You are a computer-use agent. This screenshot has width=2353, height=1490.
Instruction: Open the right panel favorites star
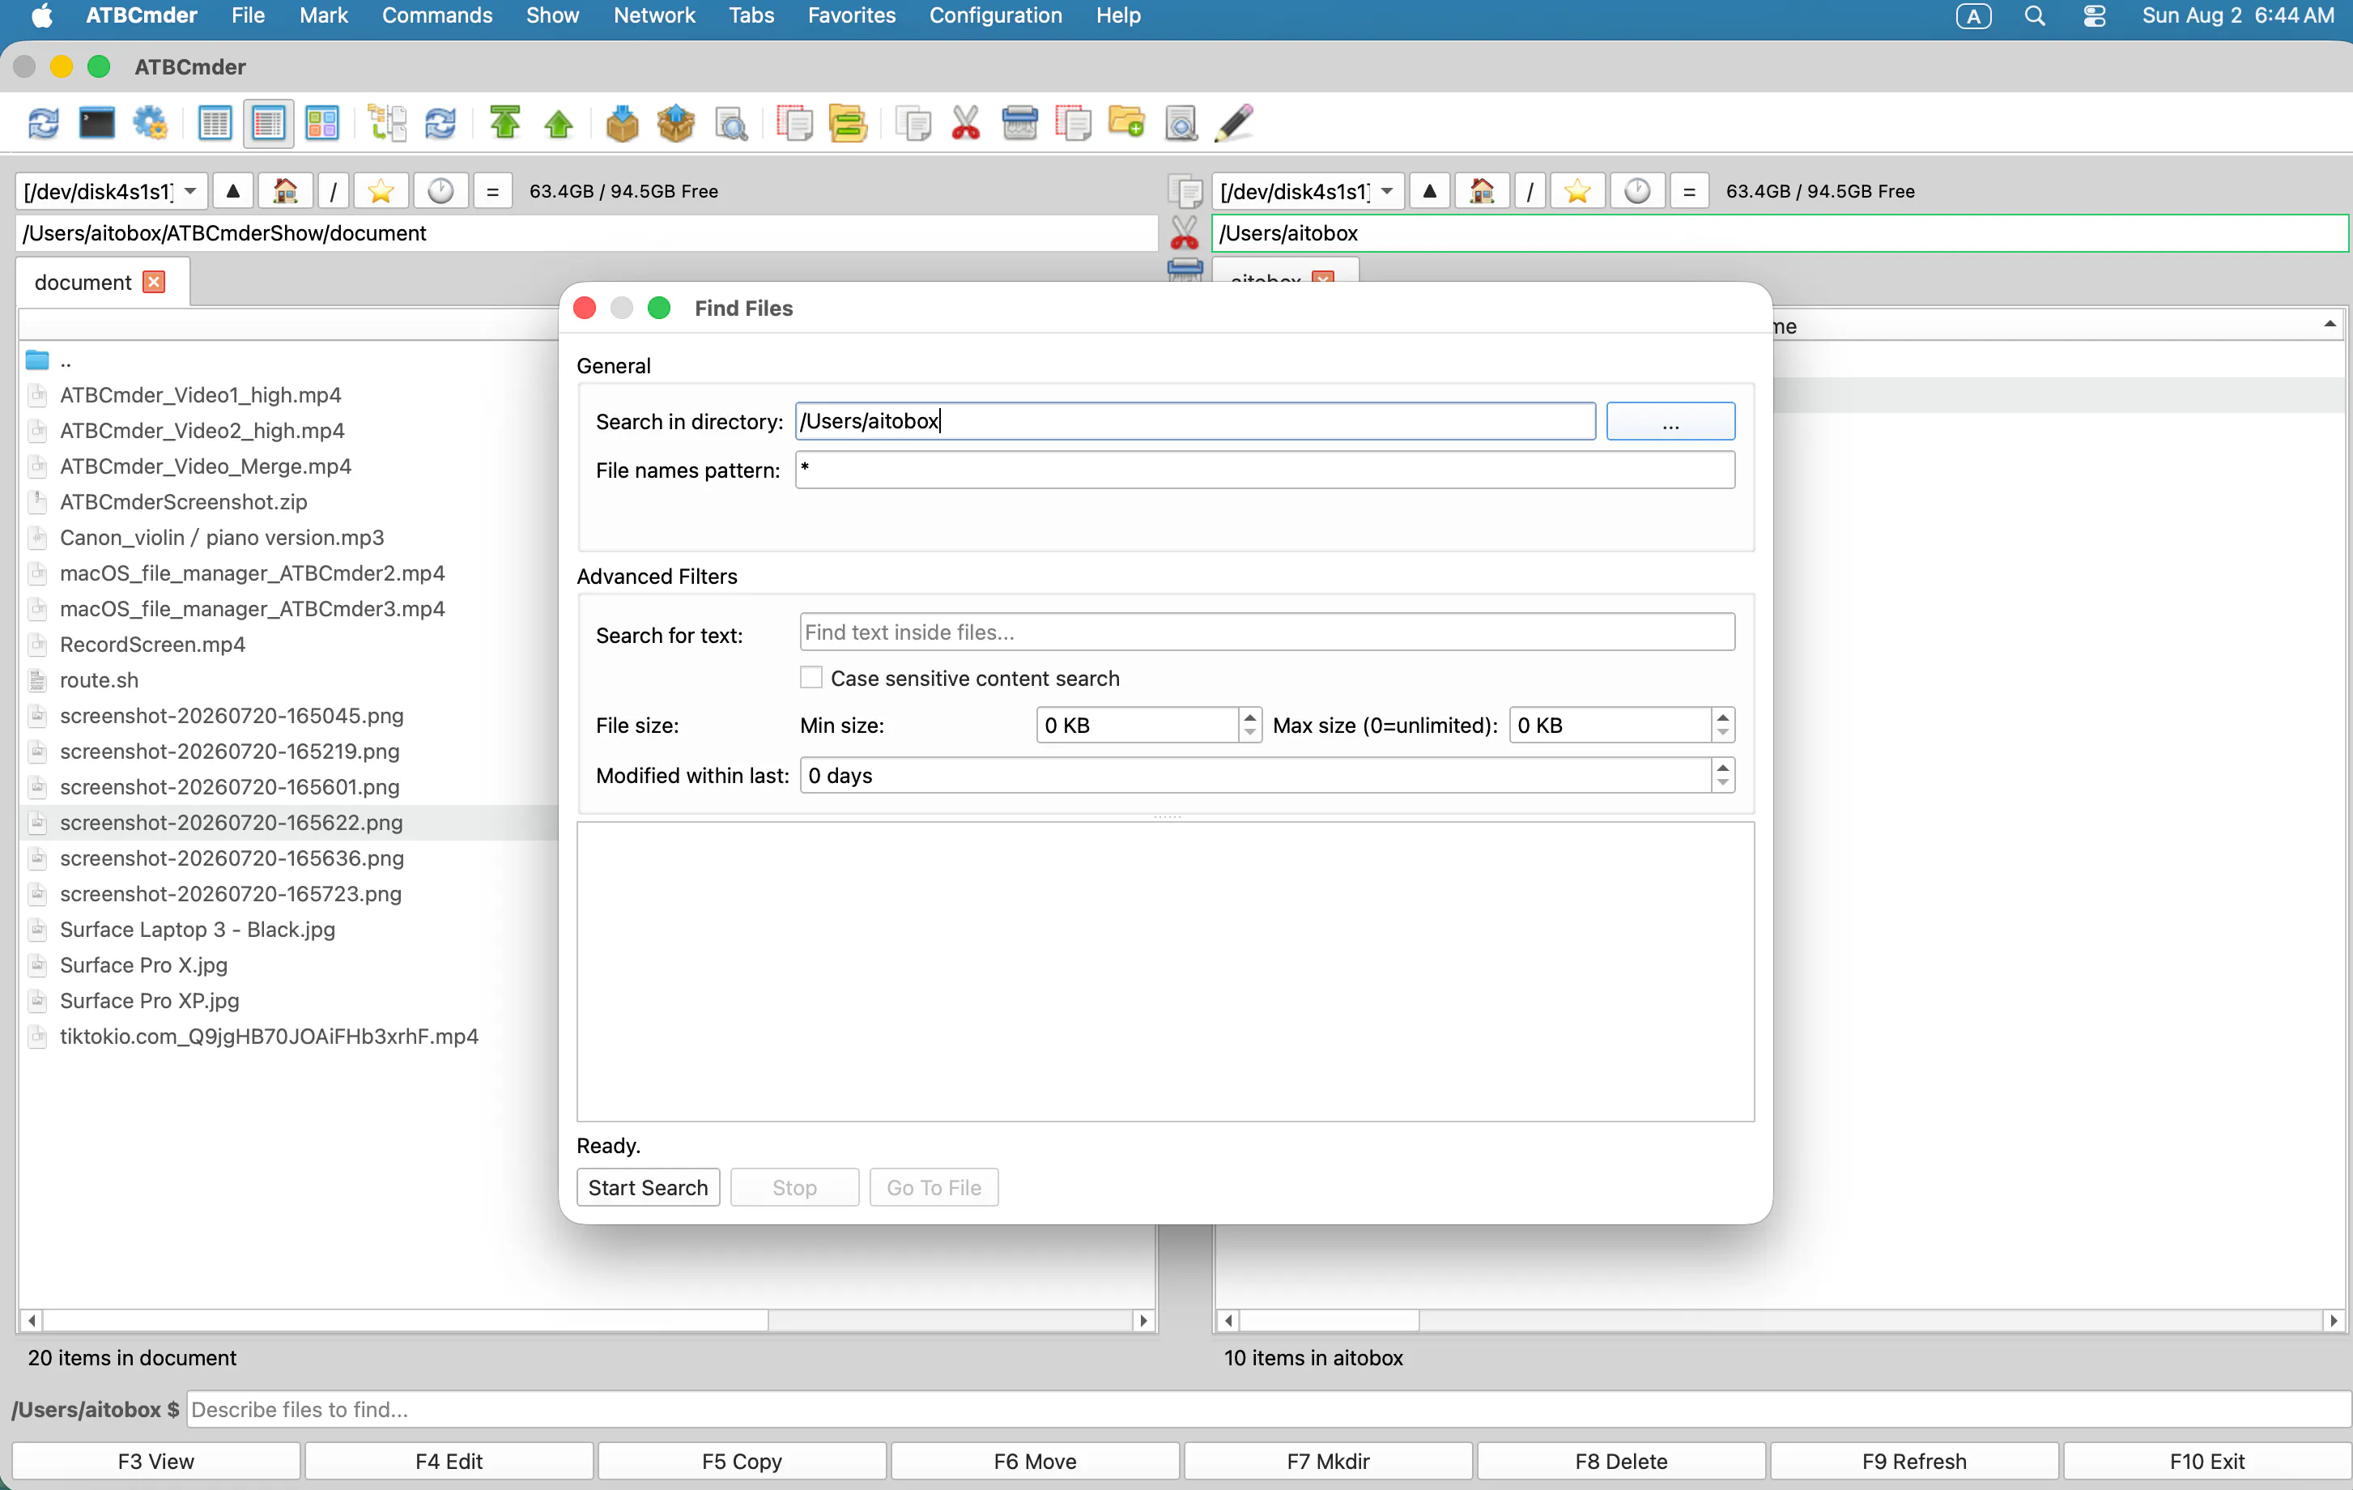[x=1577, y=190]
